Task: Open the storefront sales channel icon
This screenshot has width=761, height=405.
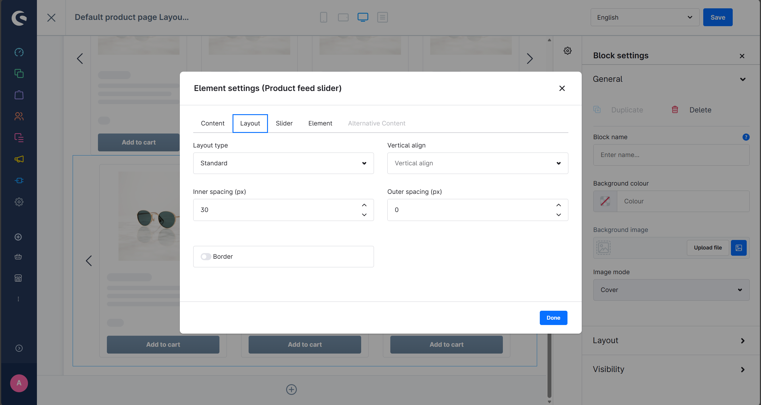Action: click(x=18, y=278)
